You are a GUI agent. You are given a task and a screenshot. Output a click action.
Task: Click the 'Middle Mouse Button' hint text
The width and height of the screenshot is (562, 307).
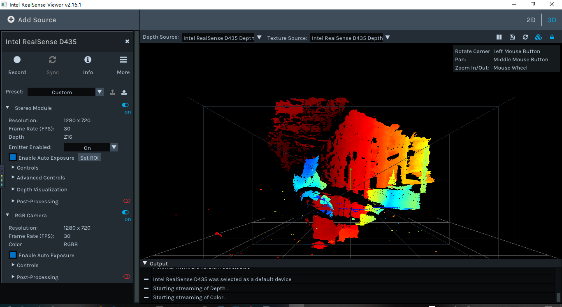point(521,60)
